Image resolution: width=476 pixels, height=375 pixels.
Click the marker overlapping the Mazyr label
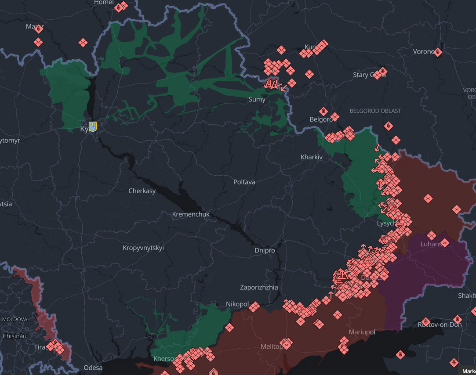coord(39,29)
